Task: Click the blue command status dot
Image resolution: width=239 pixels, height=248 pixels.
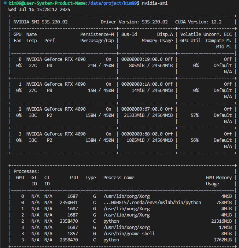Action: (5, 3)
